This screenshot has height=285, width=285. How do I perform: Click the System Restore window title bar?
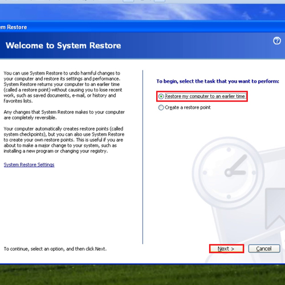tap(142, 27)
